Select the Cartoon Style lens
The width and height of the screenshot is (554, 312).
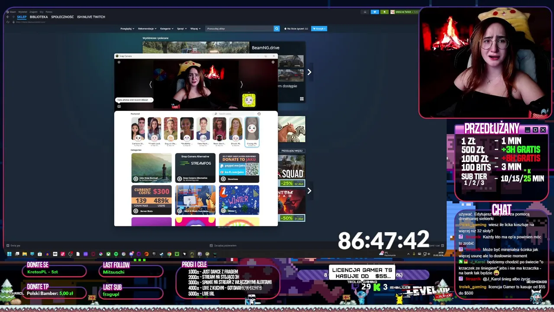click(x=138, y=132)
